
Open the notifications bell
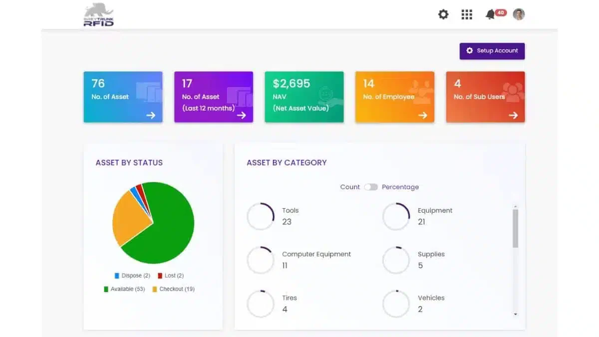[490, 15]
